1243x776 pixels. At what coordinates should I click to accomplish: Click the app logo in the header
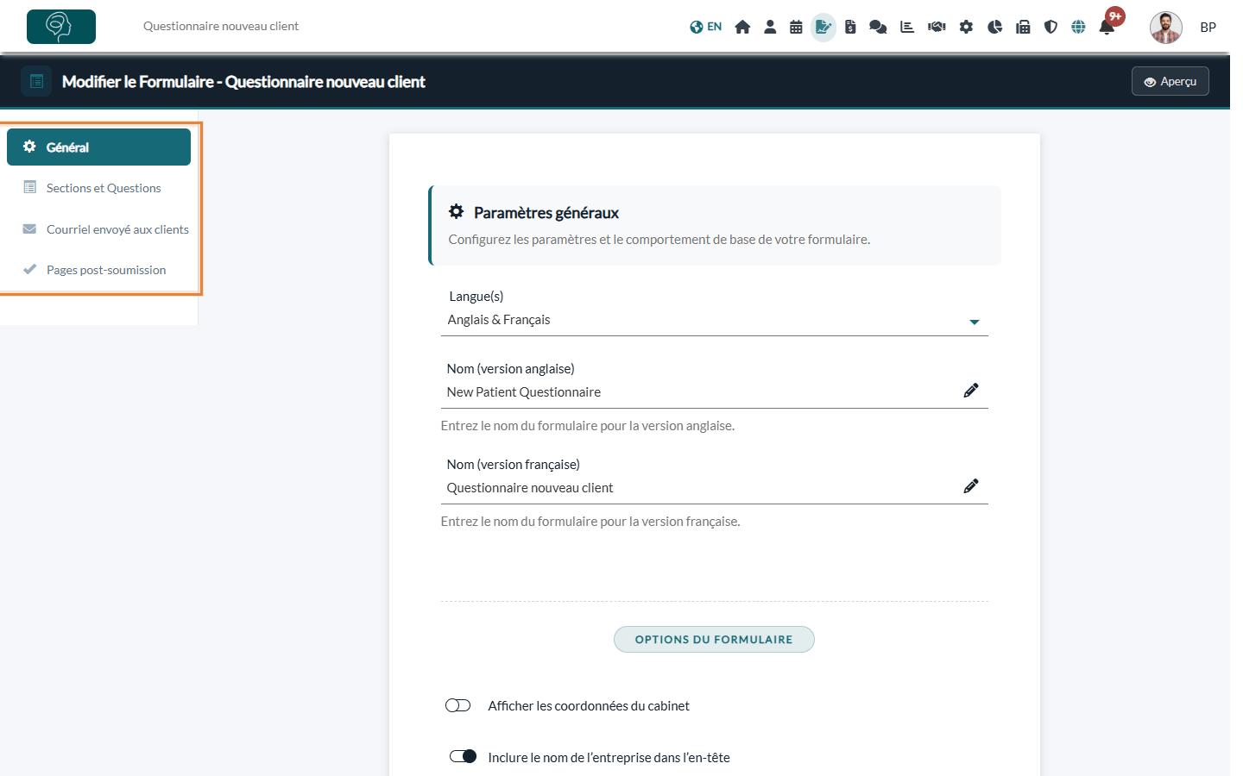tap(61, 27)
